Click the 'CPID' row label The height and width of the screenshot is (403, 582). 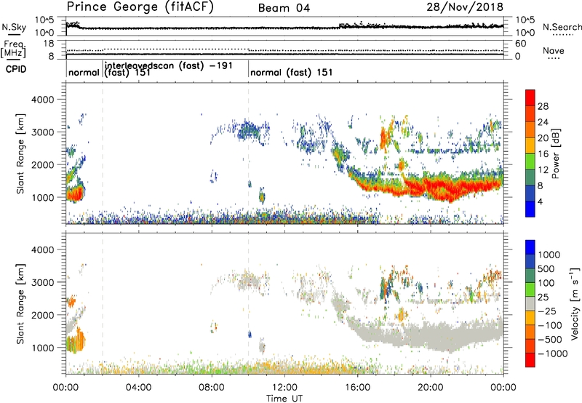(x=16, y=69)
